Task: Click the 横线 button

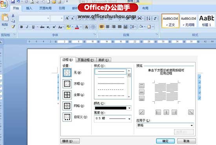Action: click(70, 141)
